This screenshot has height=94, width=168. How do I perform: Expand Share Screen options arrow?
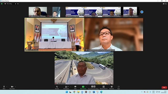[x=86, y=87]
